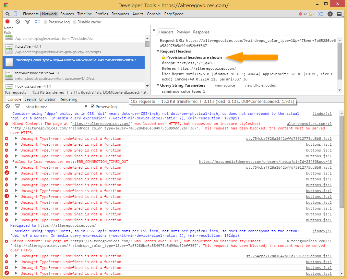Open the PageSpeed panel
This screenshot has width=347, height=279.
pos(174,14)
